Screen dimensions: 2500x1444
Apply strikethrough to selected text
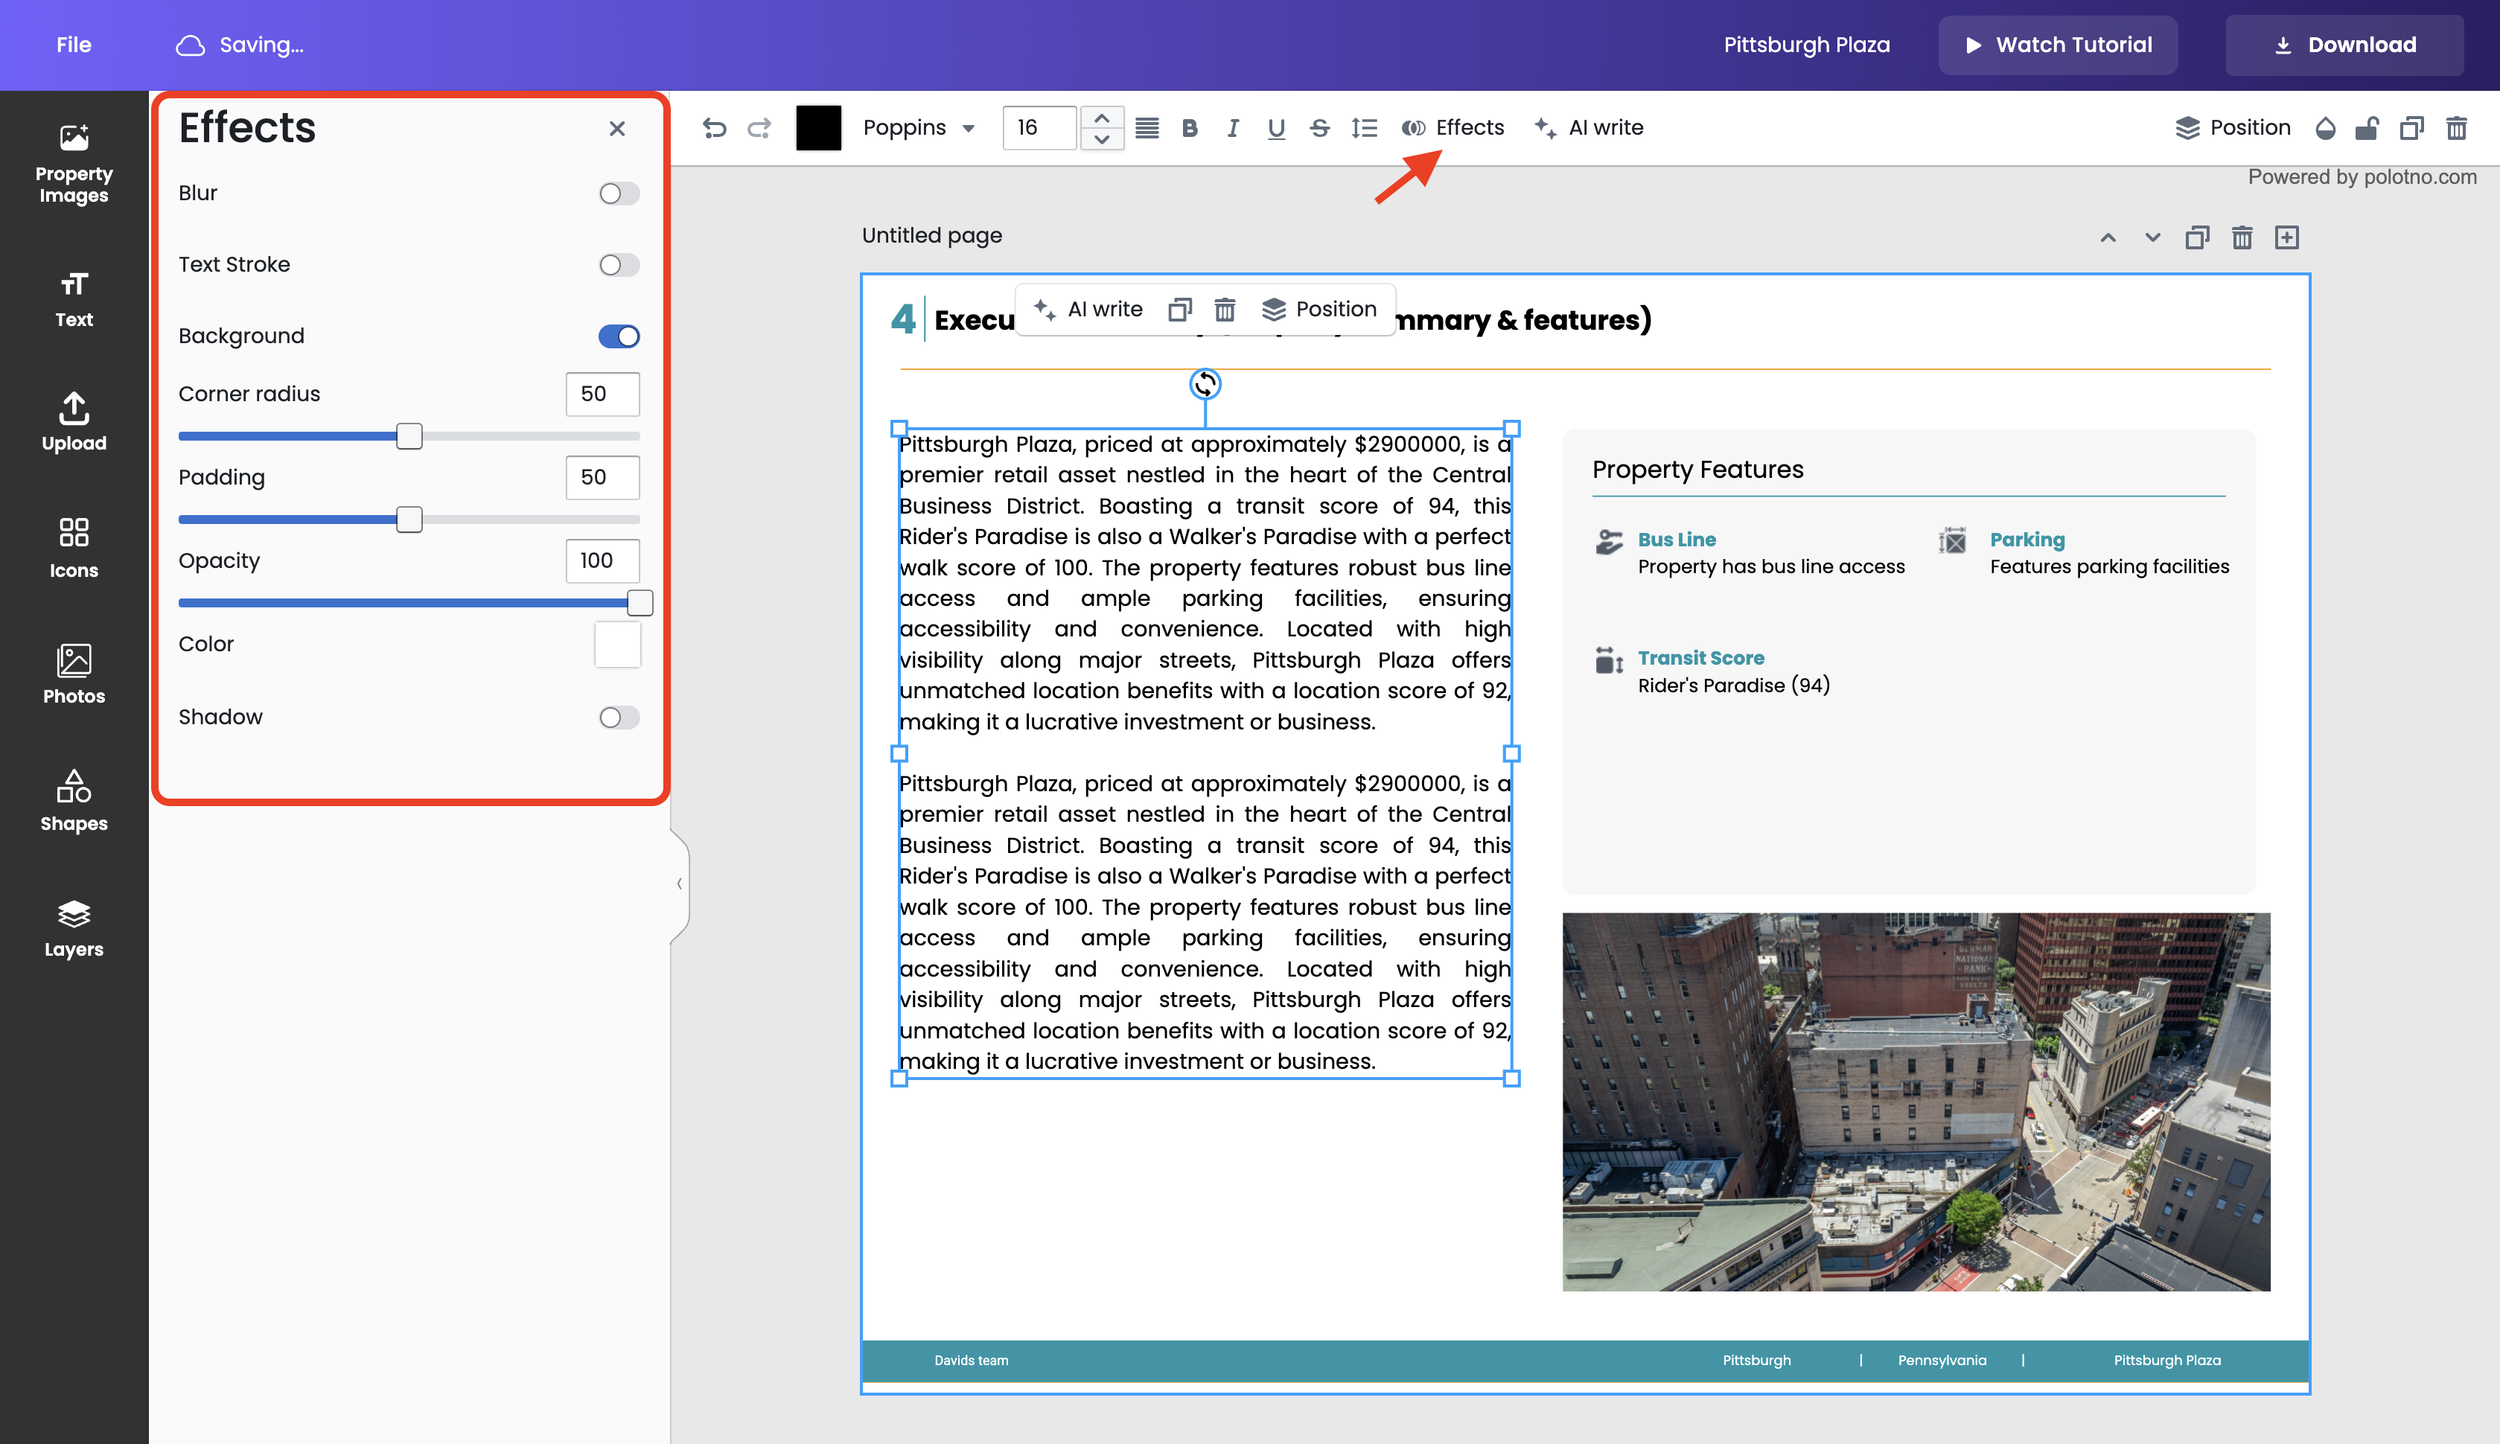pyautogui.click(x=1319, y=128)
